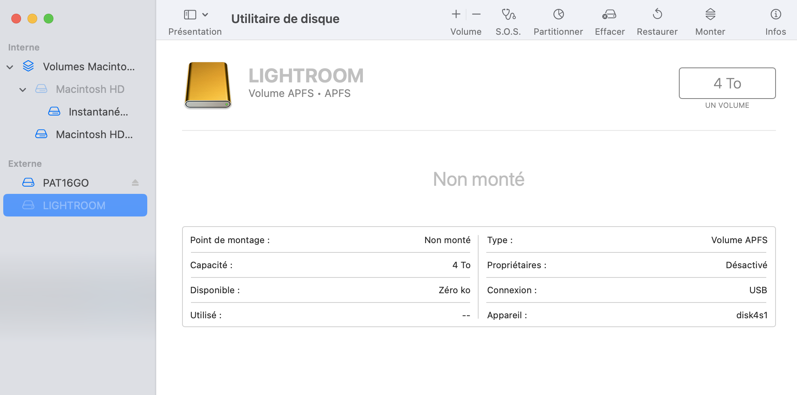Mount the volume using Monter icon
797x395 pixels.
[710, 14]
